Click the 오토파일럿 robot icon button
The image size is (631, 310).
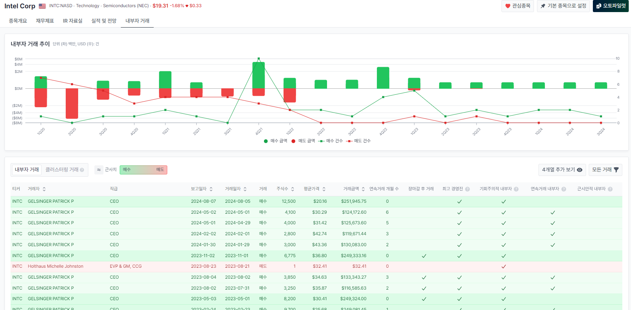point(599,6)
